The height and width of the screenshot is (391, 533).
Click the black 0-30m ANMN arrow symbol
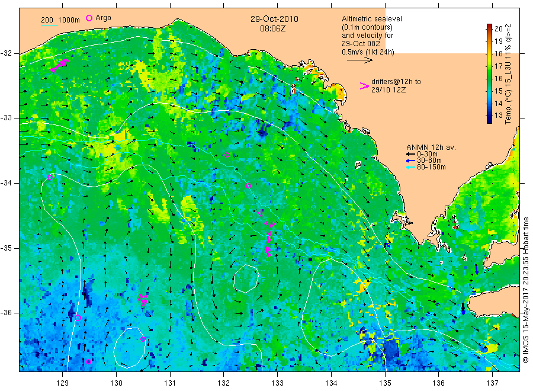410,154
